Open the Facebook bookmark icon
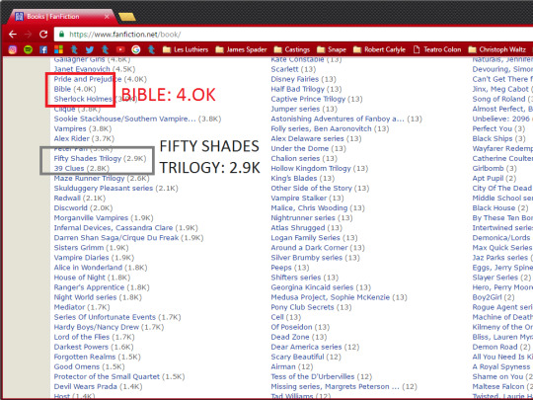Screen dimensions: 533x400 click(43, 49)
